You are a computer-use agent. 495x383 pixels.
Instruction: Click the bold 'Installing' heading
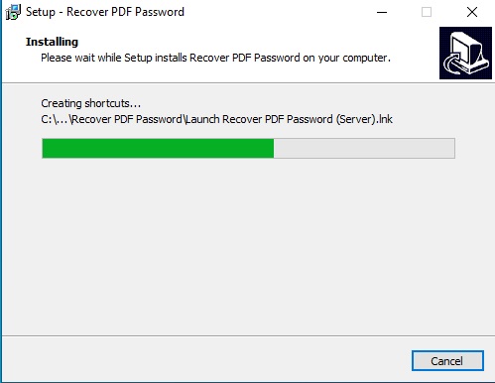52,42
